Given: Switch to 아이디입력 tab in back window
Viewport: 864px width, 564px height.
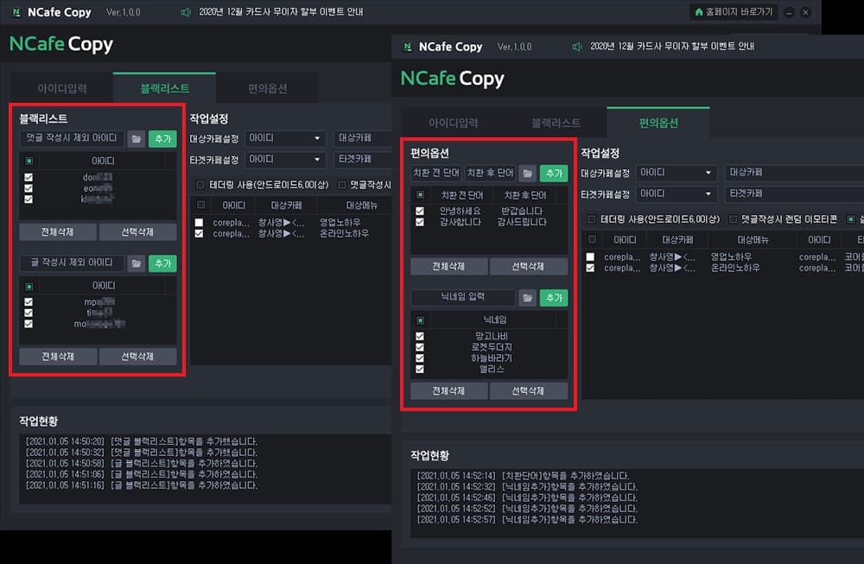Looking at the screenshot, I should point(61,88).
